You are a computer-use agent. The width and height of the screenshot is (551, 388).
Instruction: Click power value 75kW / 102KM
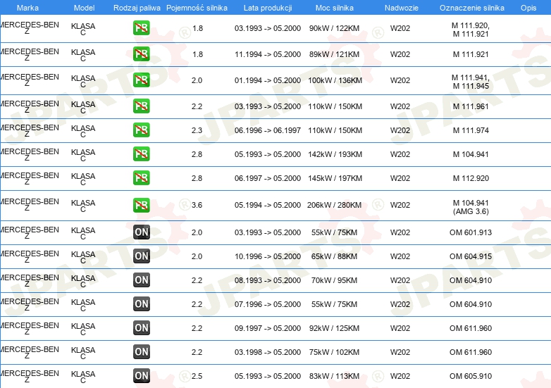pyautogui.click(x=334, y=352)
